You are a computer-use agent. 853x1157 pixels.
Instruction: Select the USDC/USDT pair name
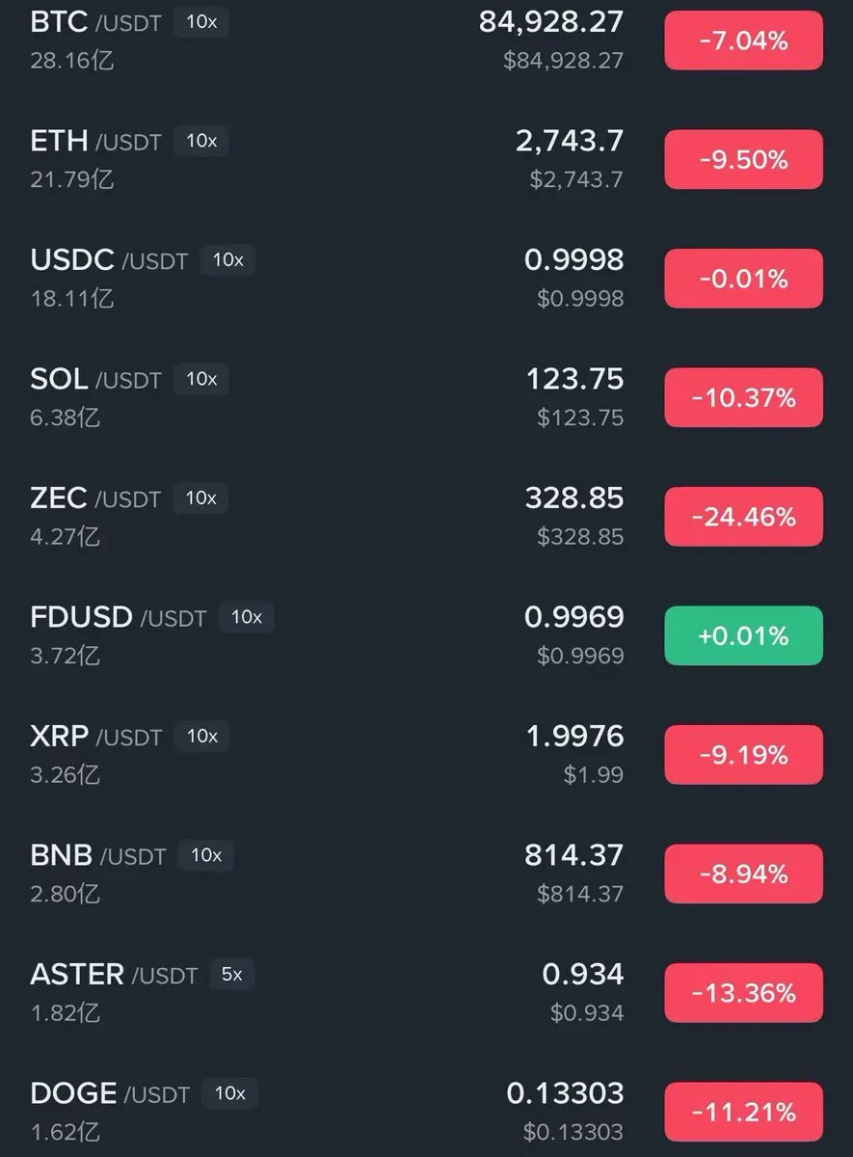108,260
